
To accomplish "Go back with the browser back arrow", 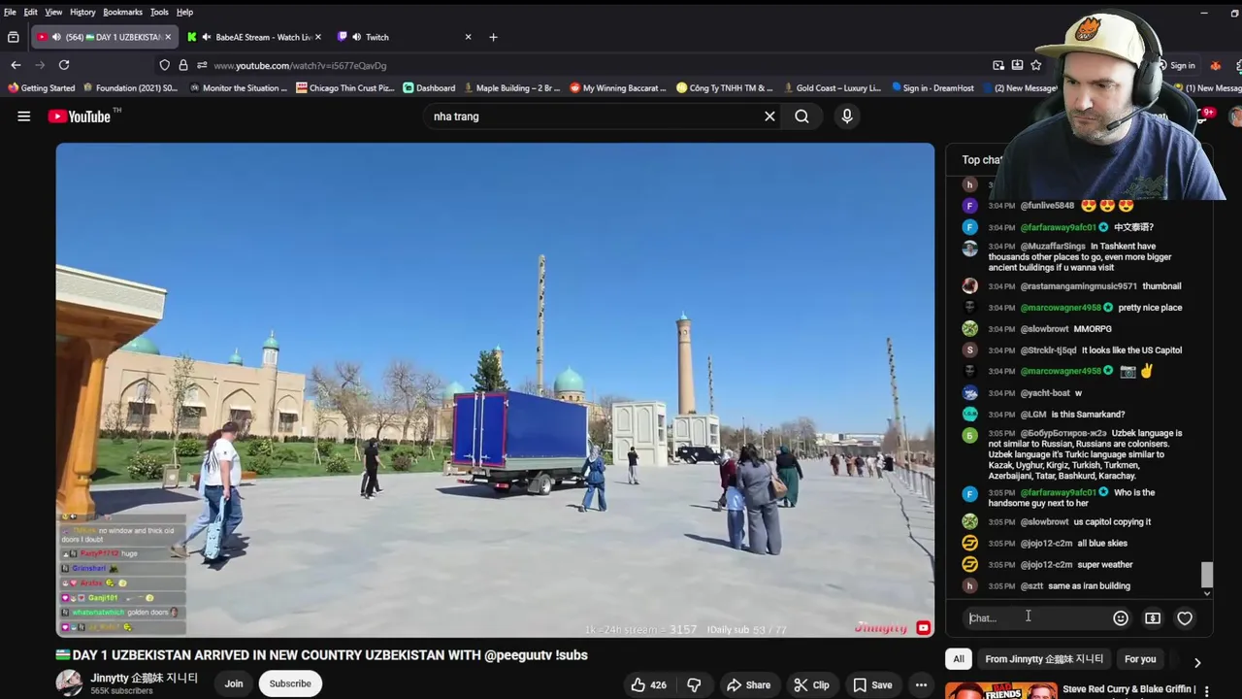I will 16,65.
